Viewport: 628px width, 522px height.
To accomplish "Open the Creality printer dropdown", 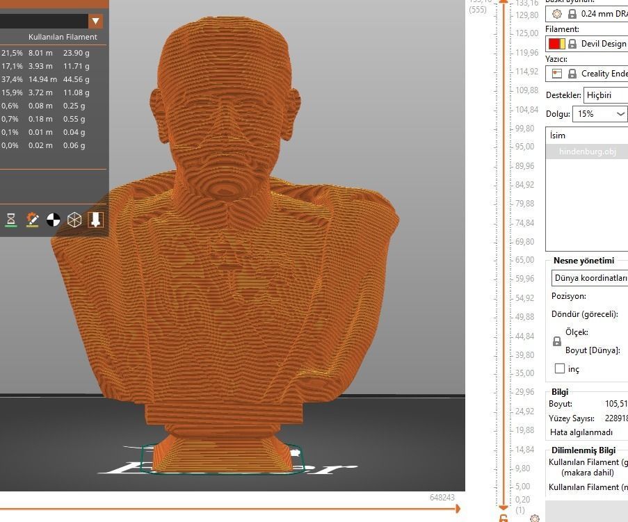I will tap(587, 74).
